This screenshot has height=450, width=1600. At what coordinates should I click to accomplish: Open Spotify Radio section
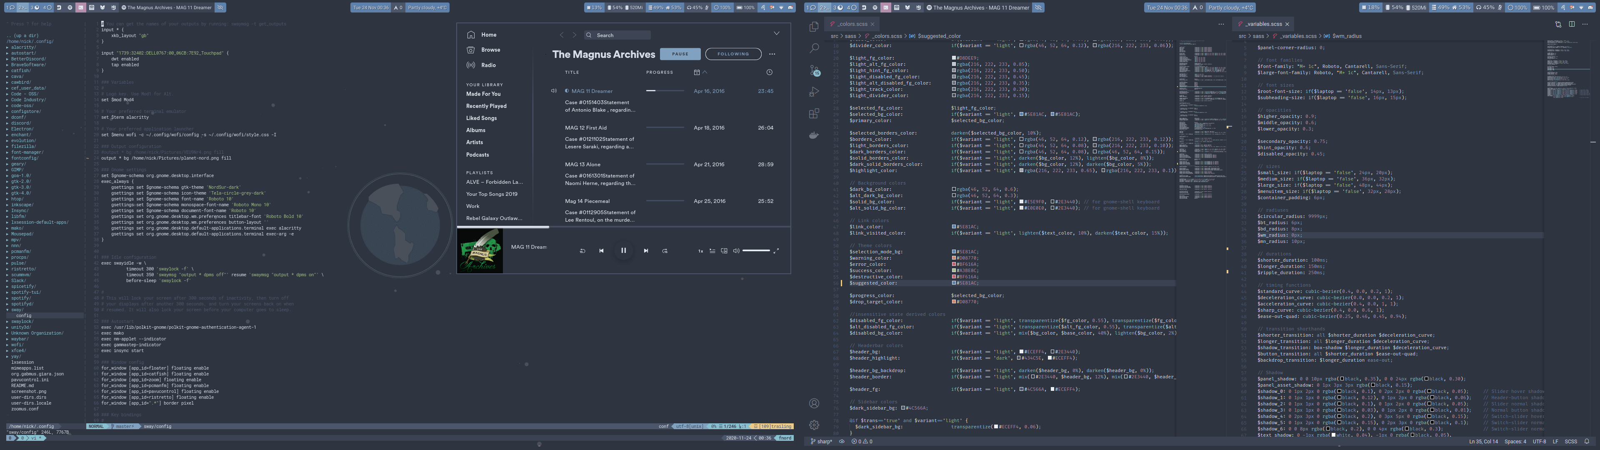click(x=481, y=65)
